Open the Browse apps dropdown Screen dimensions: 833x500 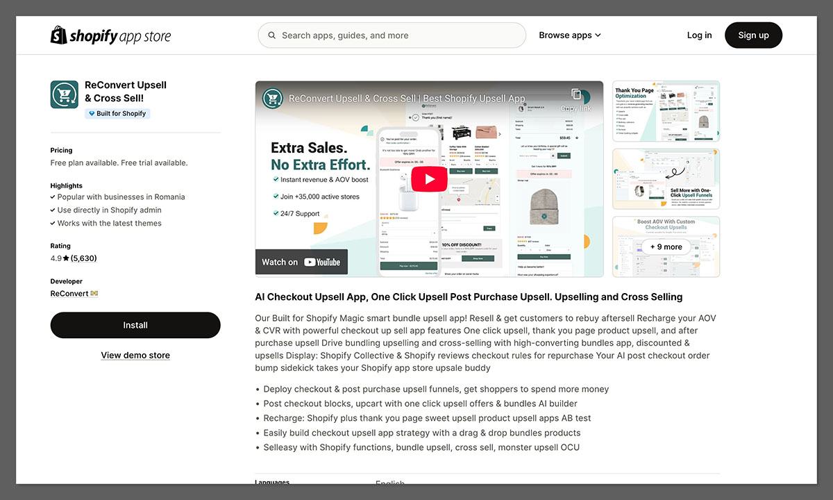[x=565, y=35]
